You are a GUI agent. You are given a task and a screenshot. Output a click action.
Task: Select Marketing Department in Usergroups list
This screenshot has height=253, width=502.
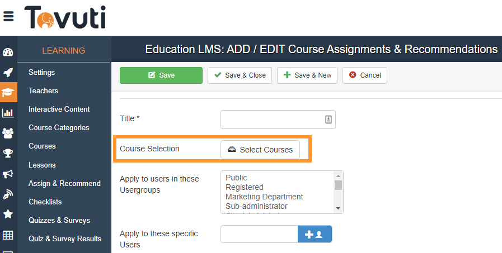tap(264, 197)
